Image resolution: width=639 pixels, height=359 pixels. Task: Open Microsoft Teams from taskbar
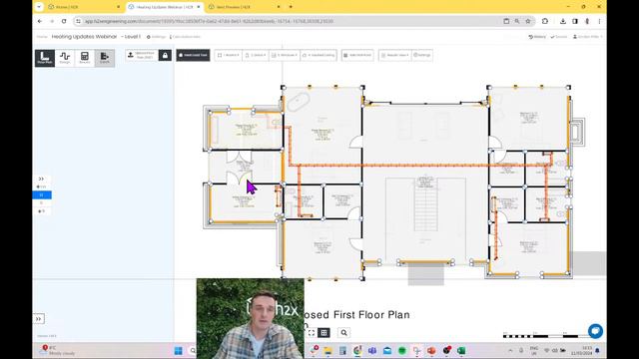[372, 350]
